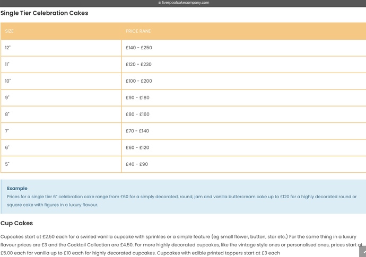Click the scroll-to-top arrow button
Viewport: 366px width, 257px height.
pos(362,251)
